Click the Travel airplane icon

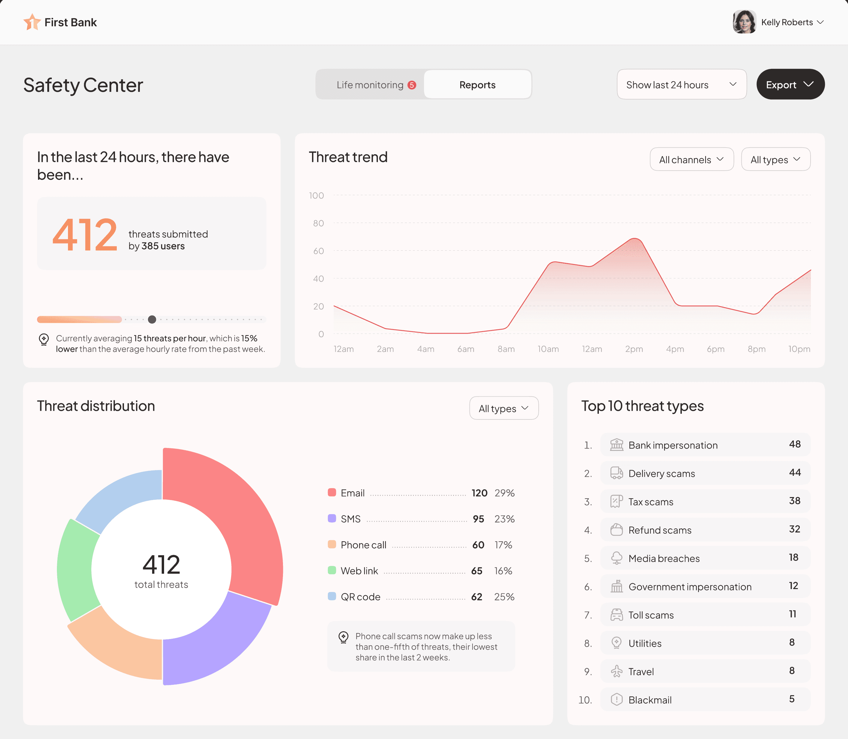point(616,671)
